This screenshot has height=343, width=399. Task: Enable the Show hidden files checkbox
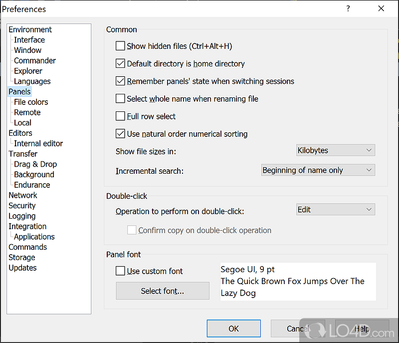point(120,46)
